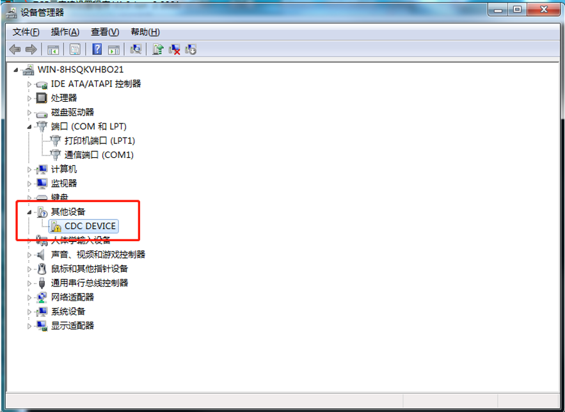This screenshot has height=412, width=565.
Task: Click the uninstall device red X icon
Action: pos(174,49)
